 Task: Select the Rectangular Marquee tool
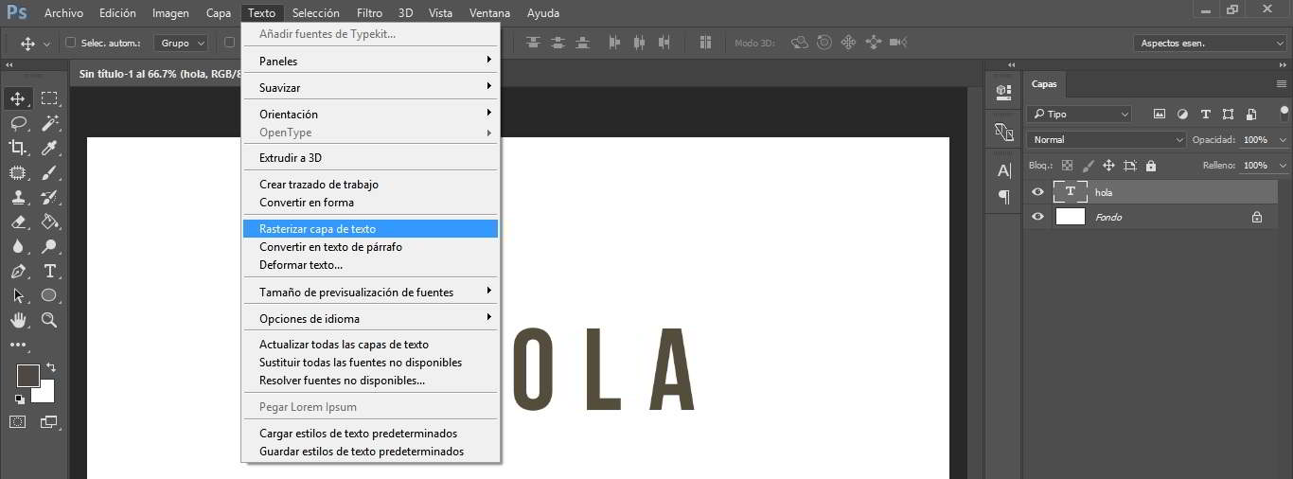point(49,98)
